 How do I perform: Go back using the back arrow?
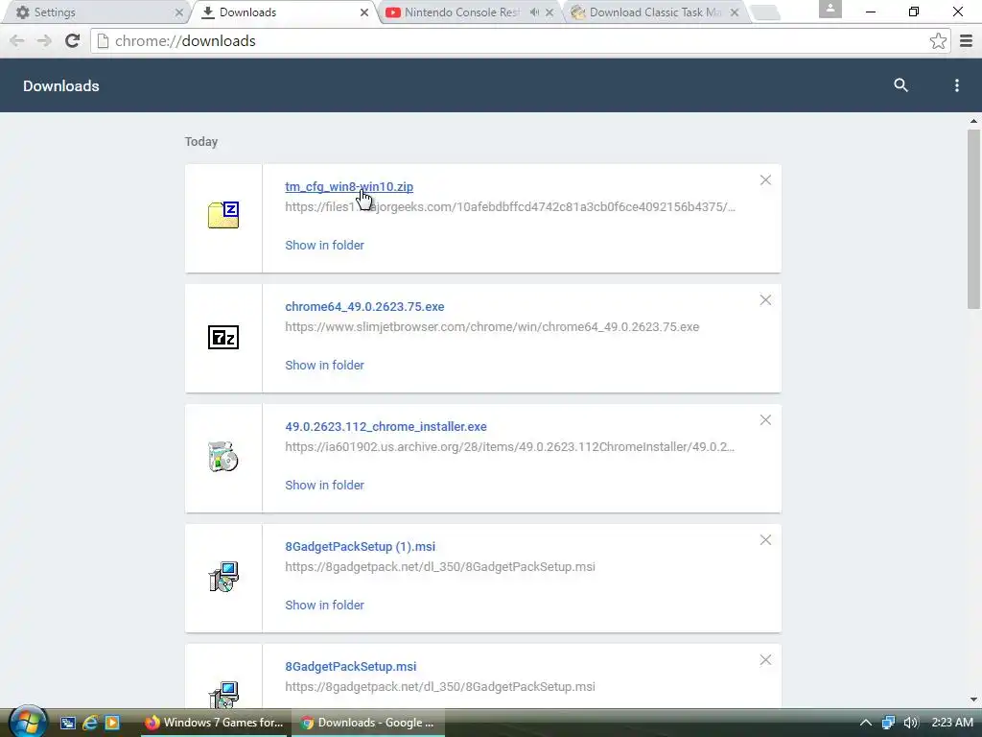[17, 40]
